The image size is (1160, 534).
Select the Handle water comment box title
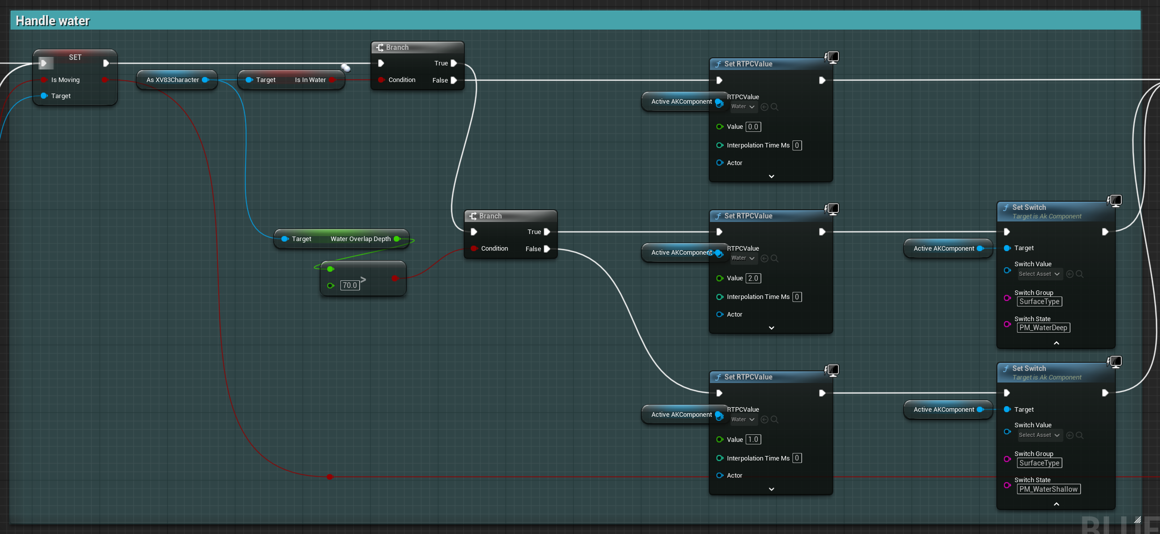point(52,21)
